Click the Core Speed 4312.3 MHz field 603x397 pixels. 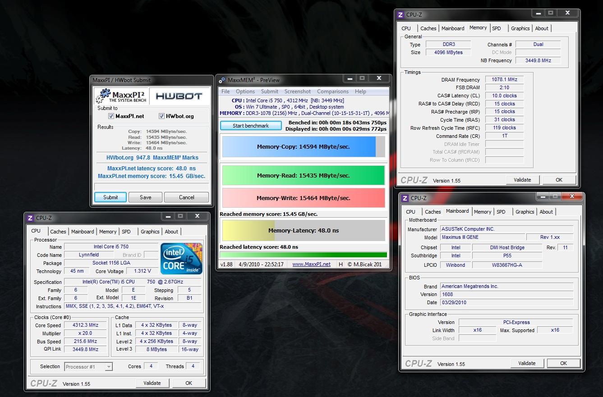coord(86,325)
